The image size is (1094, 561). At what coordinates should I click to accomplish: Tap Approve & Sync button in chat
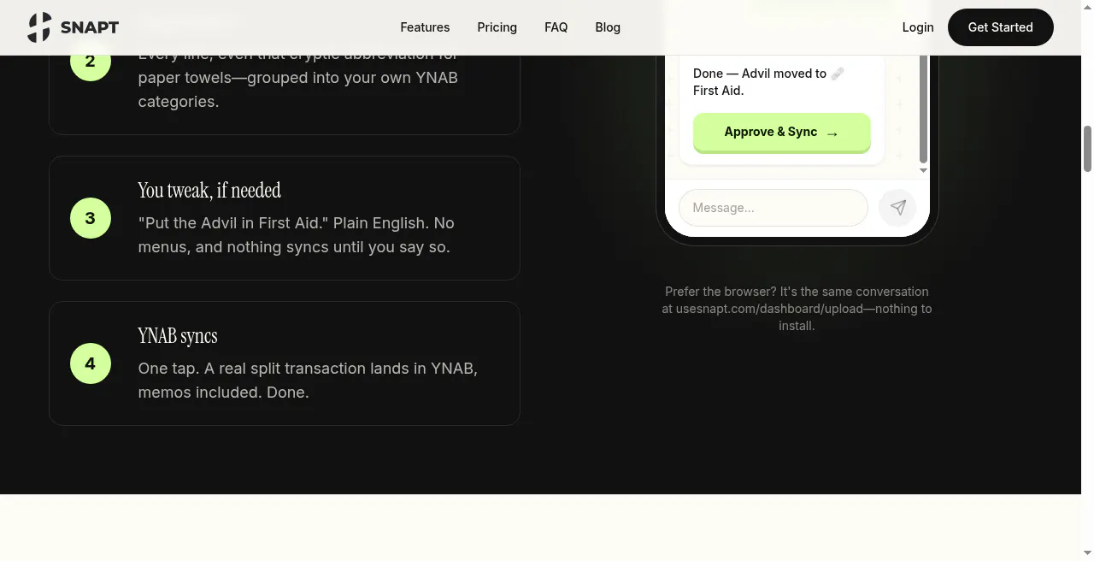click(x=781, y=133)
